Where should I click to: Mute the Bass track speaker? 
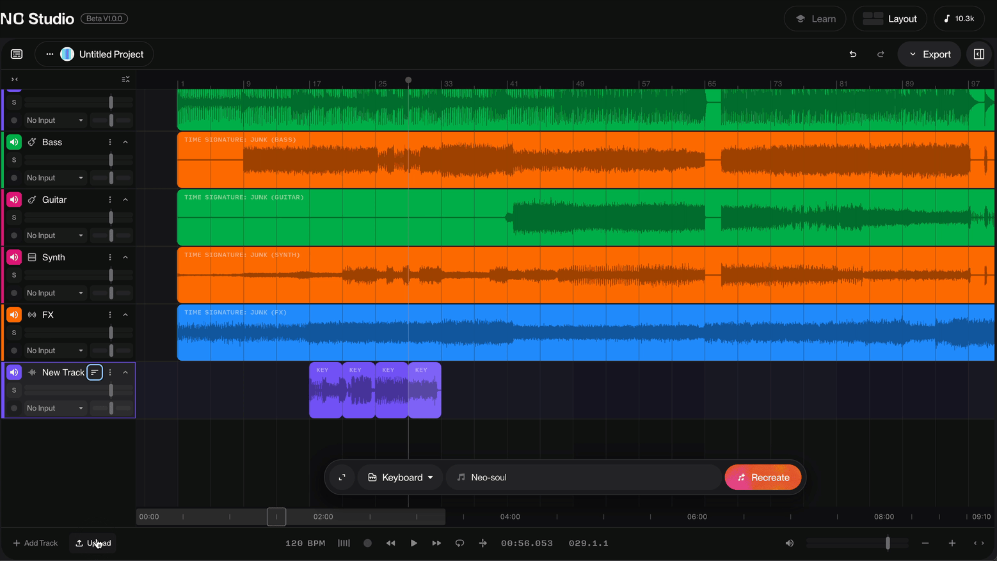14,142
